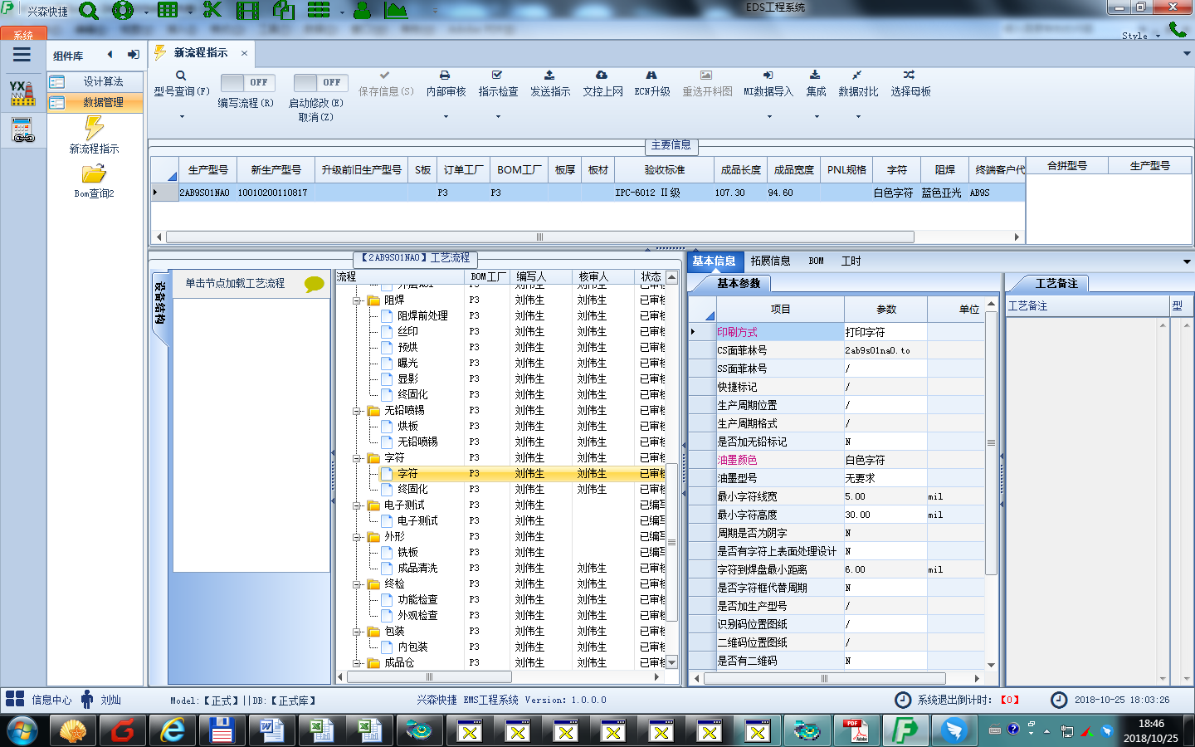Click the yellow speech bubble icon

(x=315, y=284)
